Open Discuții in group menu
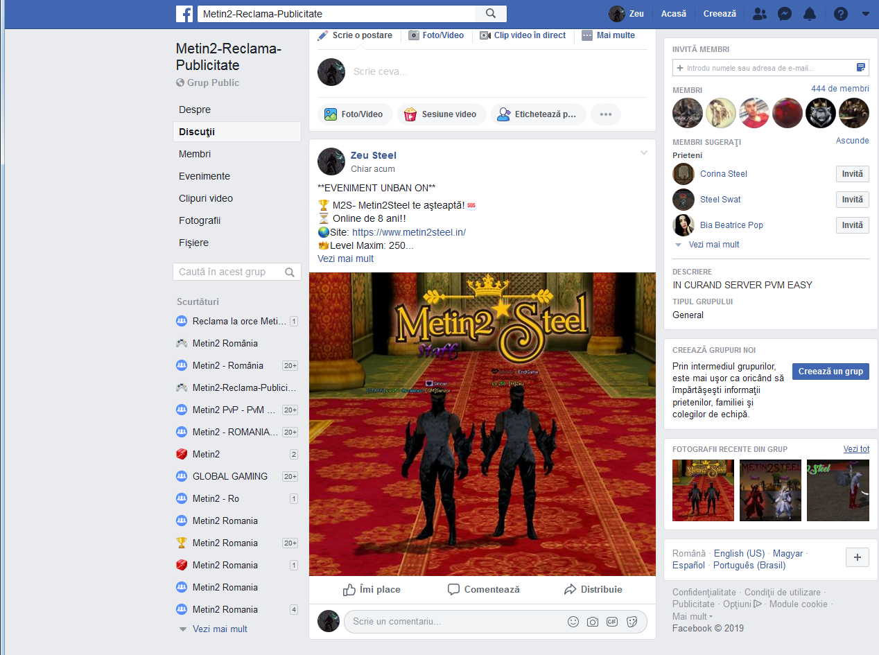The height and width of the screenshot is (655, 879). click(x=237, y=132)
